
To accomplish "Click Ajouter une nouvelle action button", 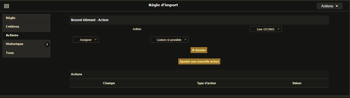I will click(199, 61).
